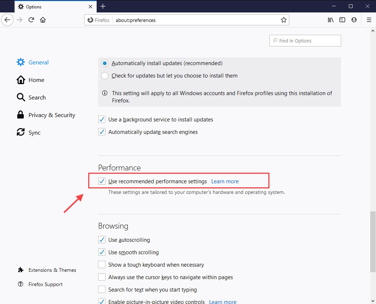This screenshot has height=304, width=376.
Task: Select the General gear icon in sidebar
Action: [x=21, y=62]
